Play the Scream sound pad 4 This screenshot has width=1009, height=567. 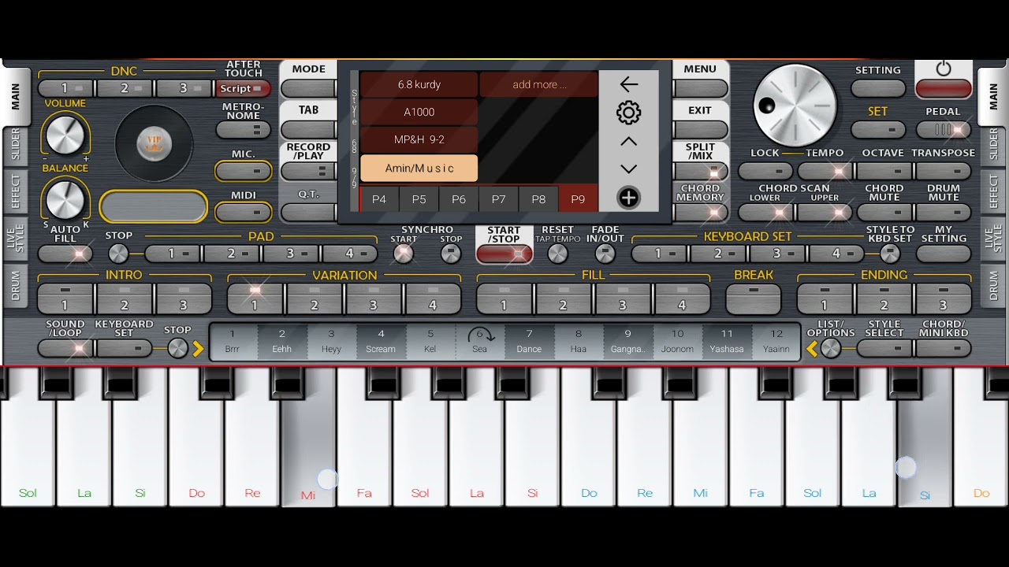[x=381, y=342]
